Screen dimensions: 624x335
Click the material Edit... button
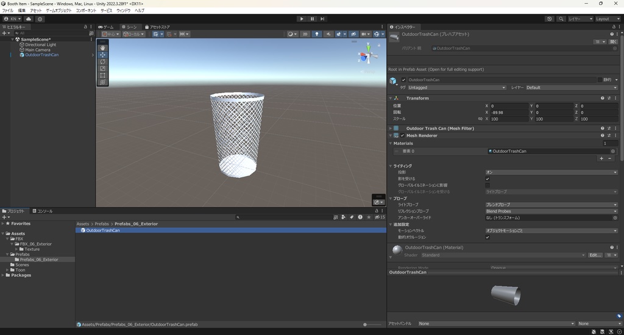(x=595, y=255)
